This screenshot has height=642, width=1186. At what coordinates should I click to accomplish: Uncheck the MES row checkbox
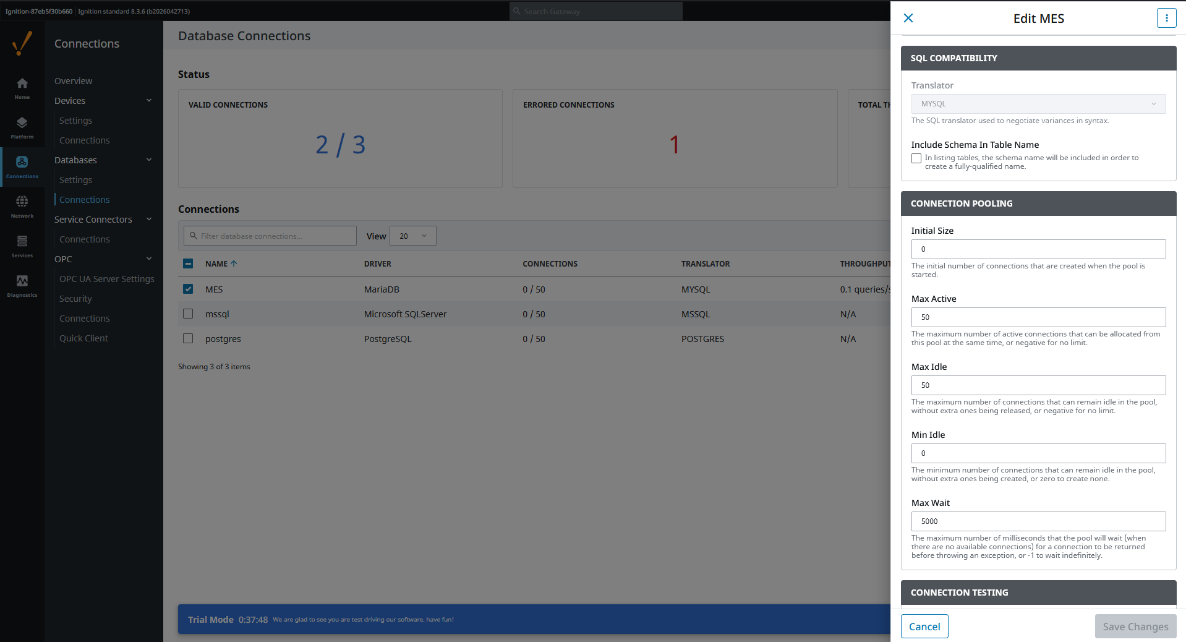[x=188, y=289]
